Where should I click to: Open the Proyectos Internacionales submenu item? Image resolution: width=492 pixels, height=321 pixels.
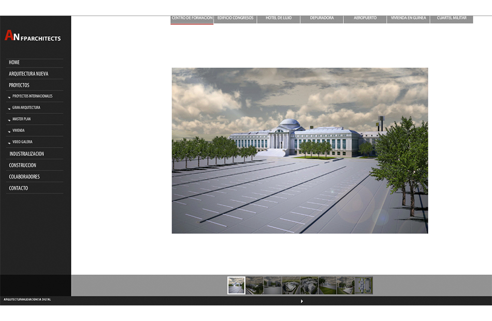click(32, 96)
